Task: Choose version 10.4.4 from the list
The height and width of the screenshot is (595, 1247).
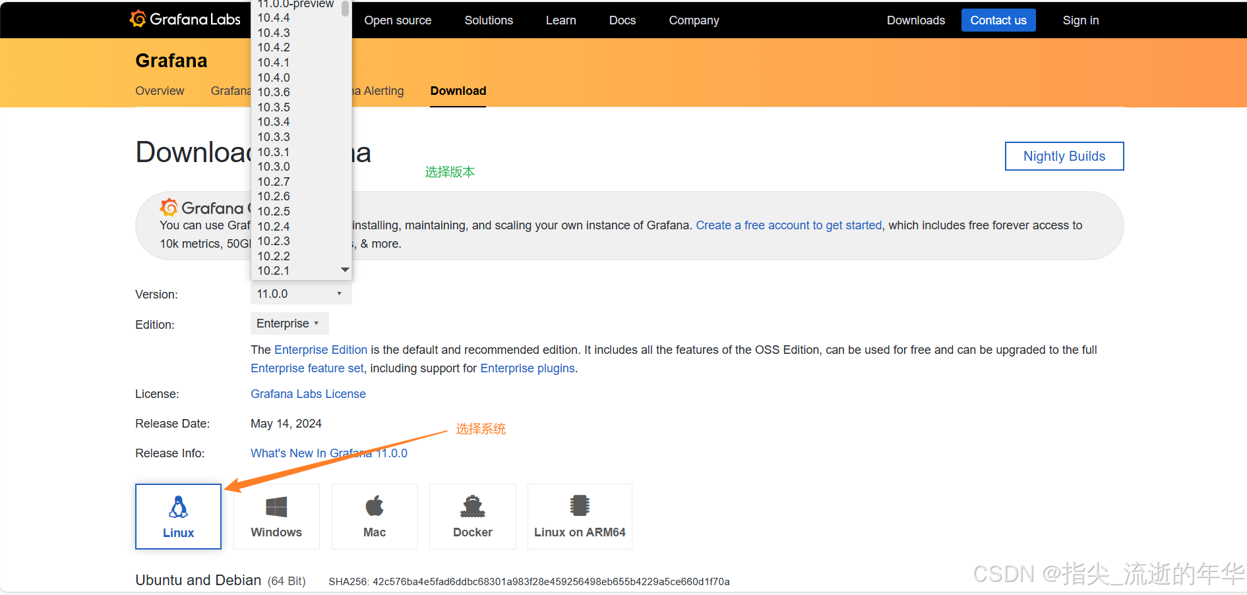Action: point(273,18)
